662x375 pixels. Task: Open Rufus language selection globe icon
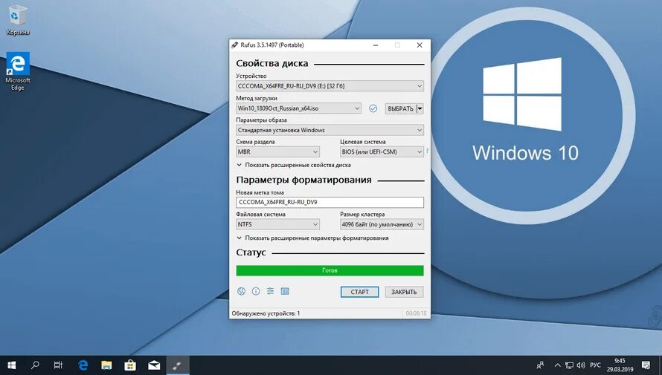(x=241, y=291)
